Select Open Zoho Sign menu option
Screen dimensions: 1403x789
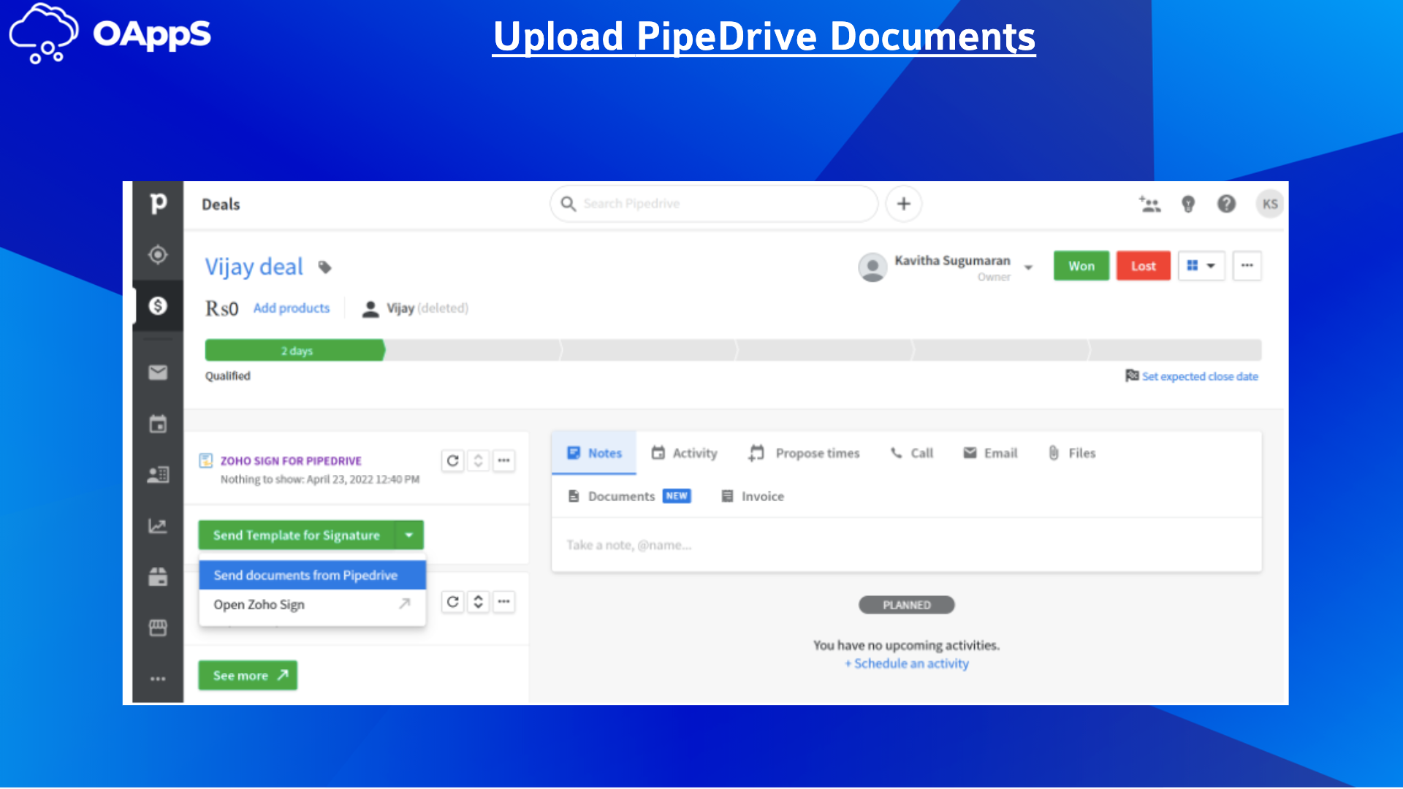312,605
